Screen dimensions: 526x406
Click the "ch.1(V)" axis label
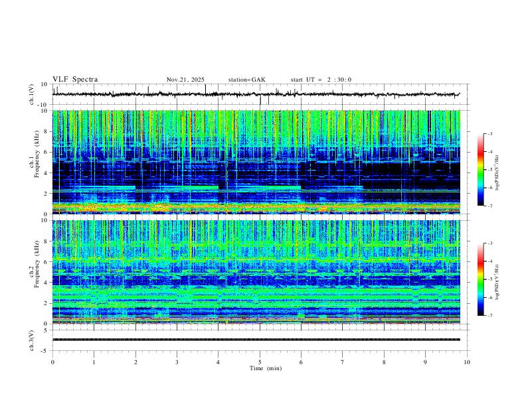pos(32,94)
